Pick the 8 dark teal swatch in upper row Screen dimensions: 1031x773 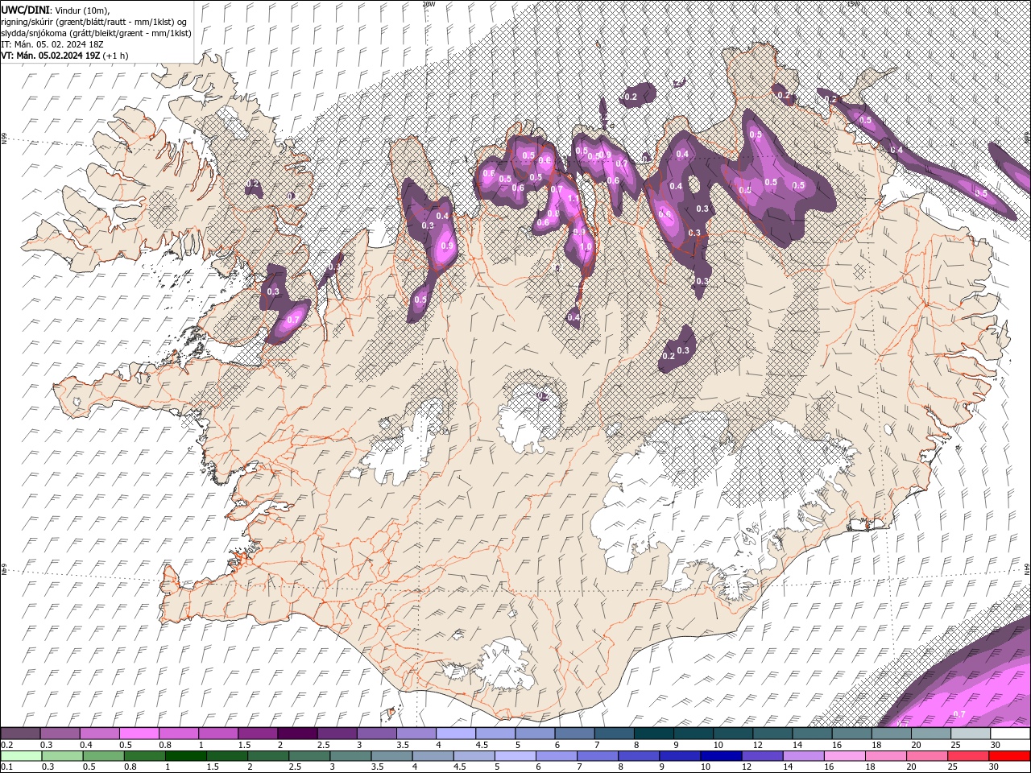(x=654, y=734)
